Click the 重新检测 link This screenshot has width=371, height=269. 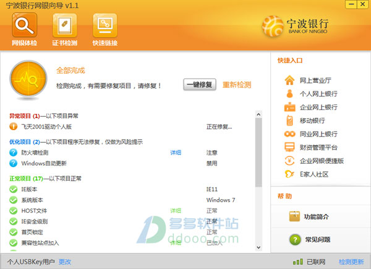[237, 85]
